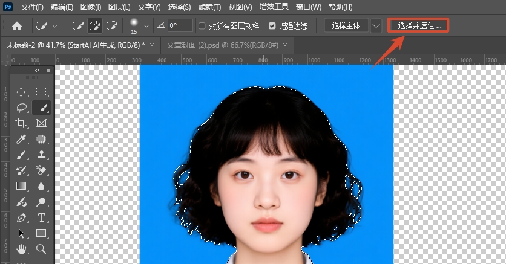This screenshot has width=506, height=264.
Task: Select the Zoom tool
Action: pyautogui.click(x=41, y=249)
